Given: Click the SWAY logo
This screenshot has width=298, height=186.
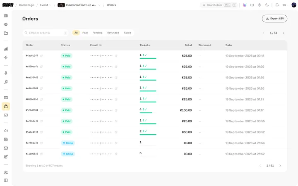Looking at the screenshot, I should 8,5.
